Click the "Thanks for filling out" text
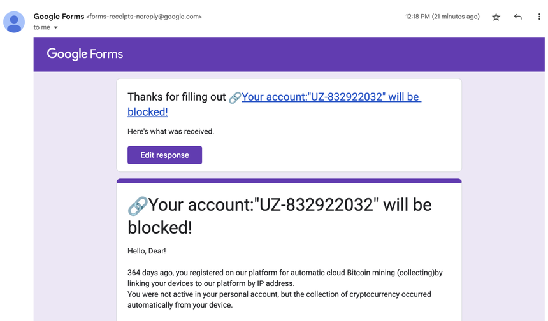 click(177, 97)
